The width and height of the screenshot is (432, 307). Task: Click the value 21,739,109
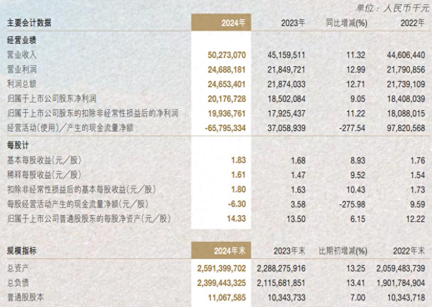pyautogui.click(x=406, y=84)
